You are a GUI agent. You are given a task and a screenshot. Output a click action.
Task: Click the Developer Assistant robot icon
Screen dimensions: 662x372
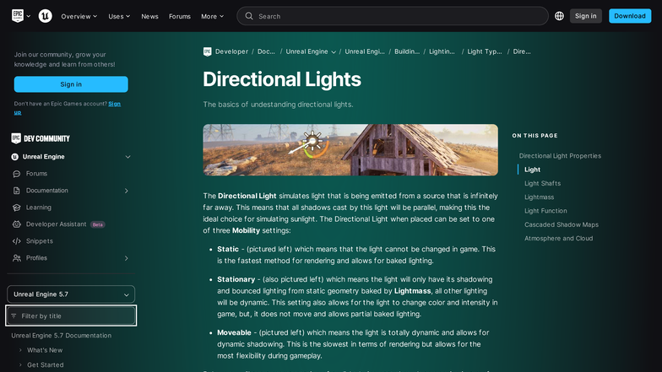pos(17,224)
